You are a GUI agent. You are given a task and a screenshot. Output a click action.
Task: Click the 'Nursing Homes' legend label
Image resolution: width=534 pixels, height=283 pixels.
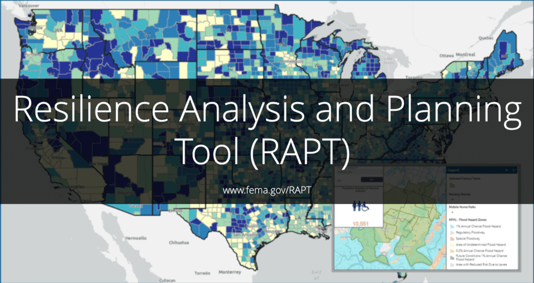[x=458, y=194]
